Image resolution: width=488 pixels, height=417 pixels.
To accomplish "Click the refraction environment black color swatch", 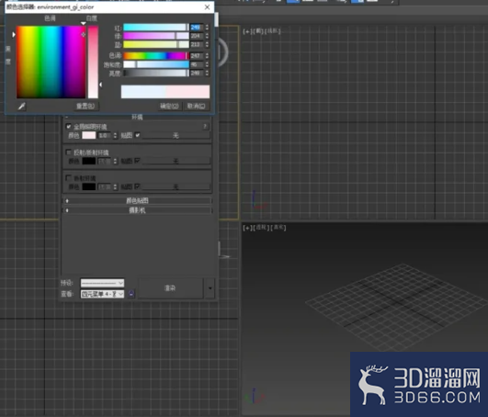I will 89,186.
